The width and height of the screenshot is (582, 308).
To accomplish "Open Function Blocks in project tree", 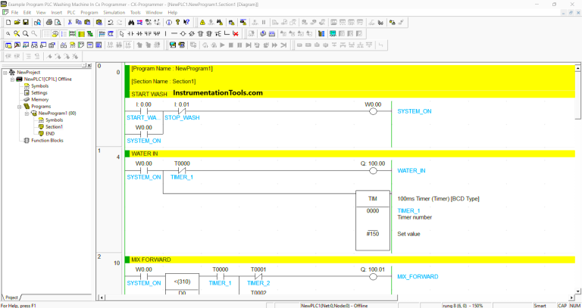I will [x=48, y=140].
